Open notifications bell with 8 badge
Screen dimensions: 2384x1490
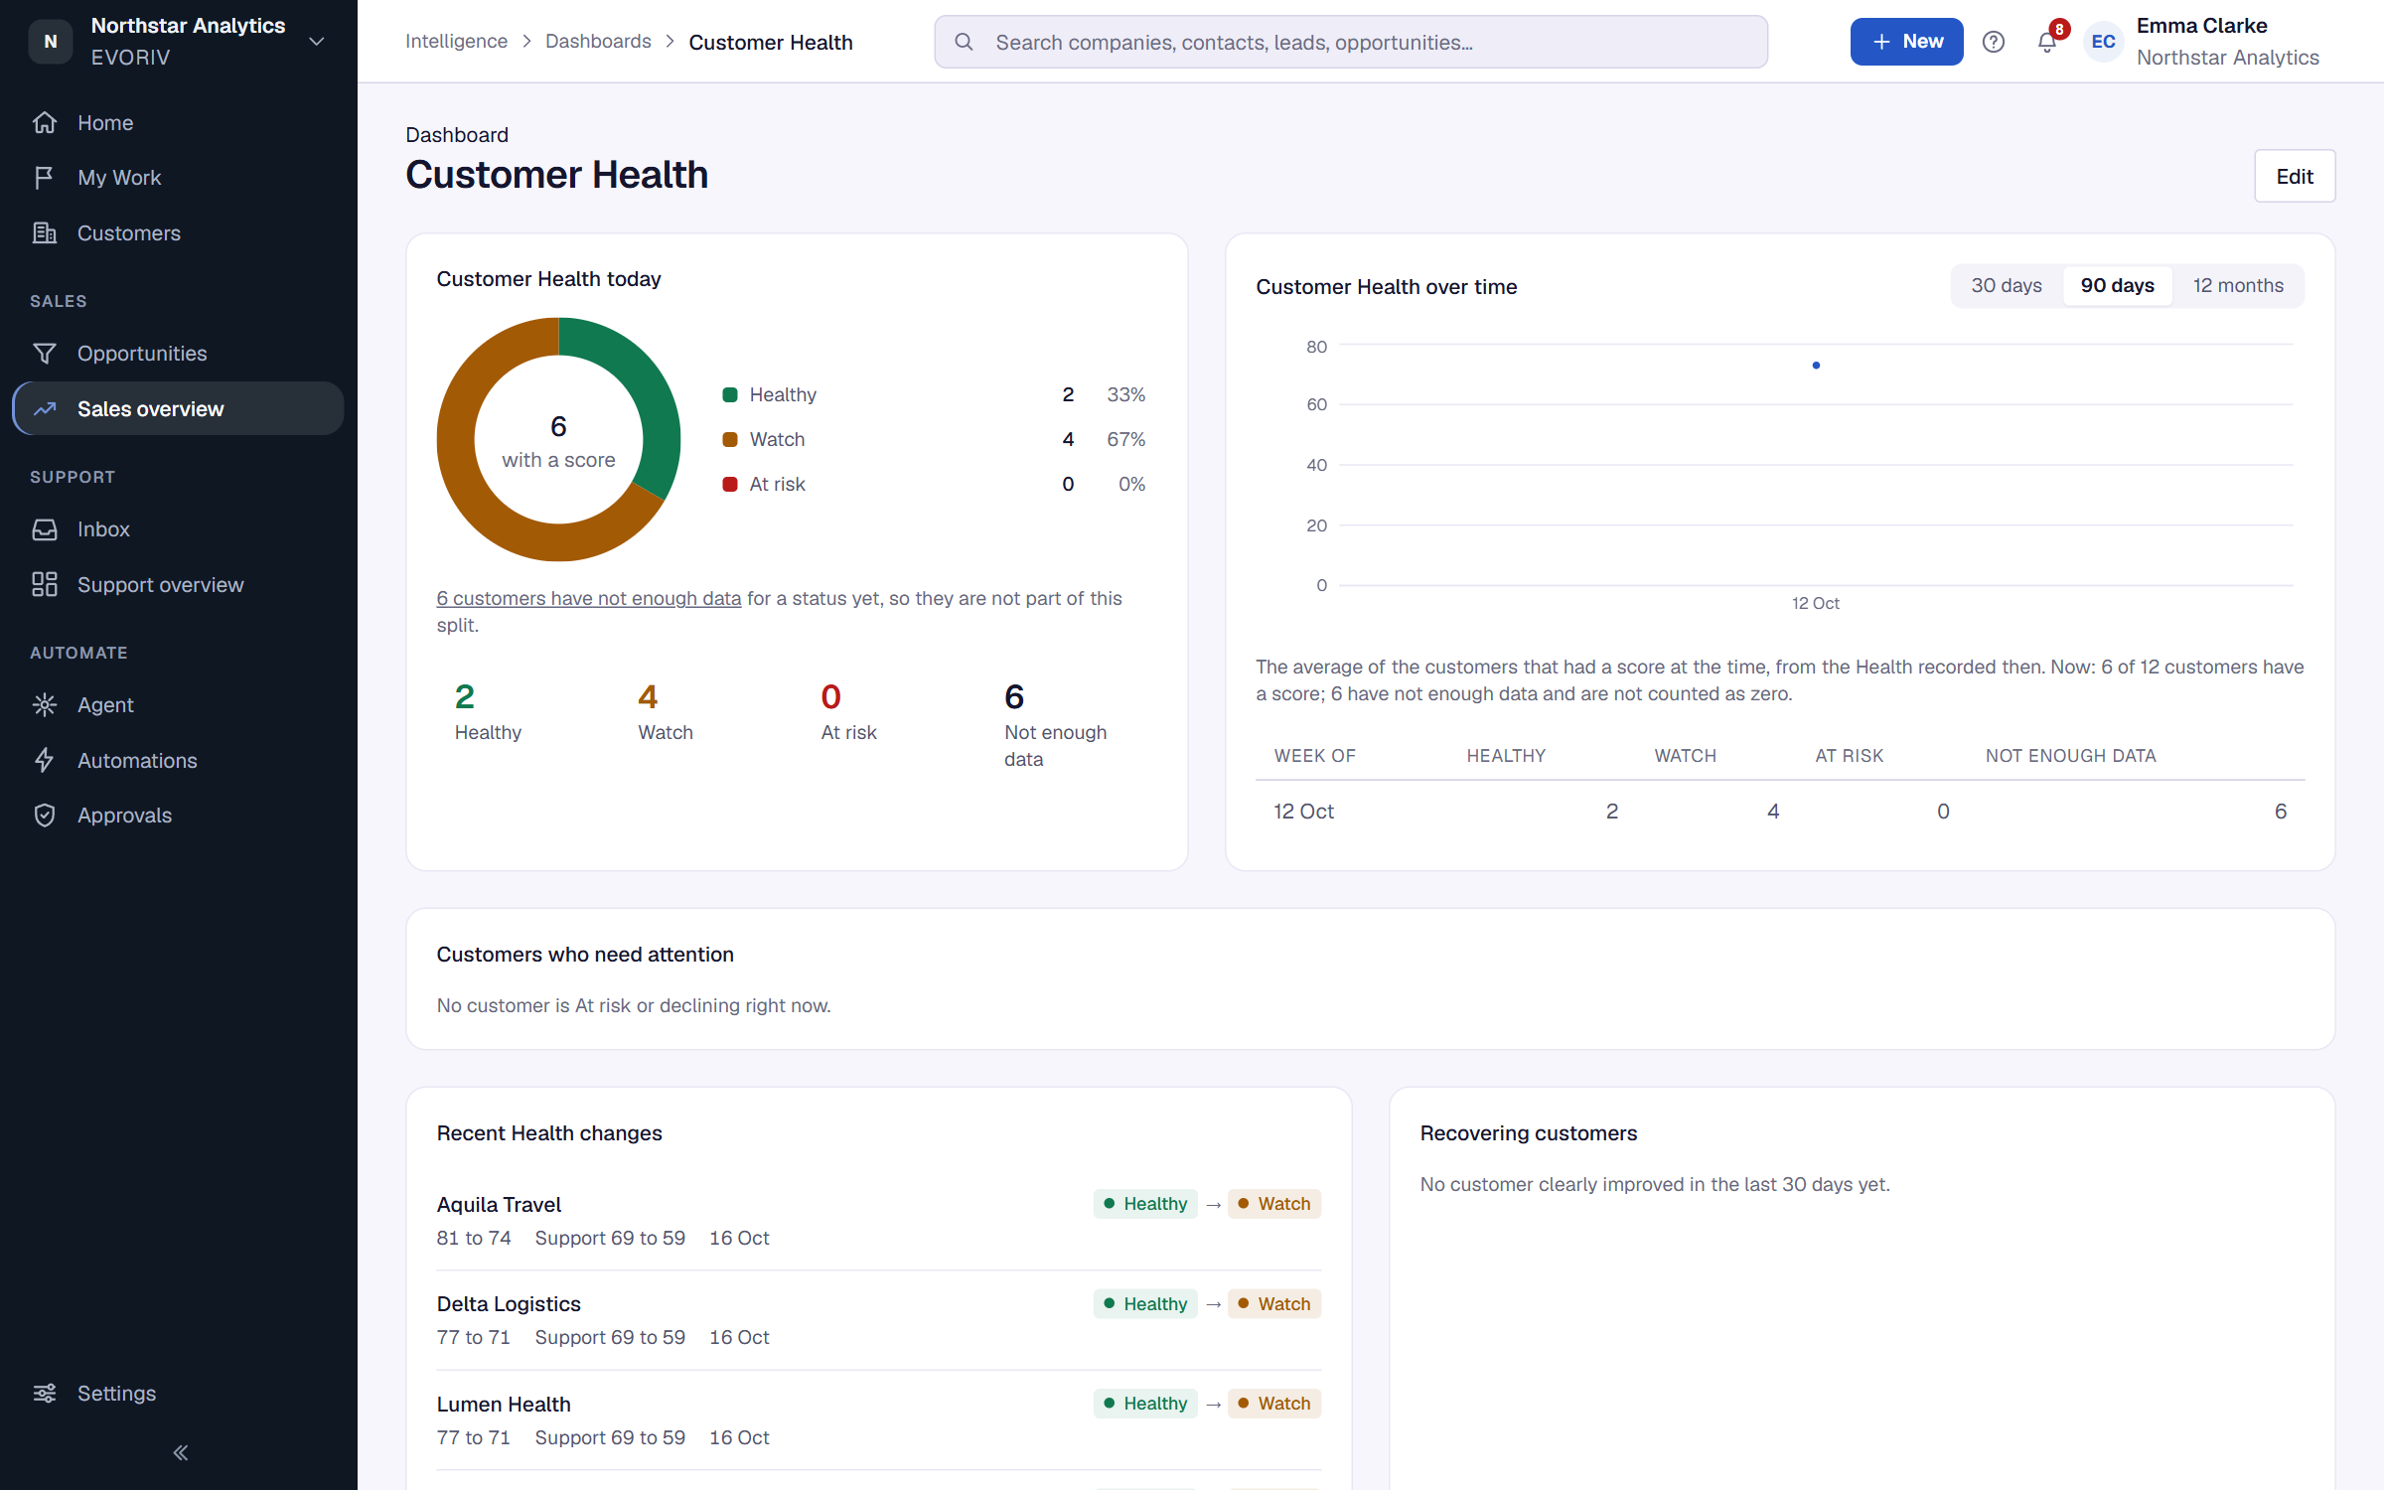[x=2048, y=40]
